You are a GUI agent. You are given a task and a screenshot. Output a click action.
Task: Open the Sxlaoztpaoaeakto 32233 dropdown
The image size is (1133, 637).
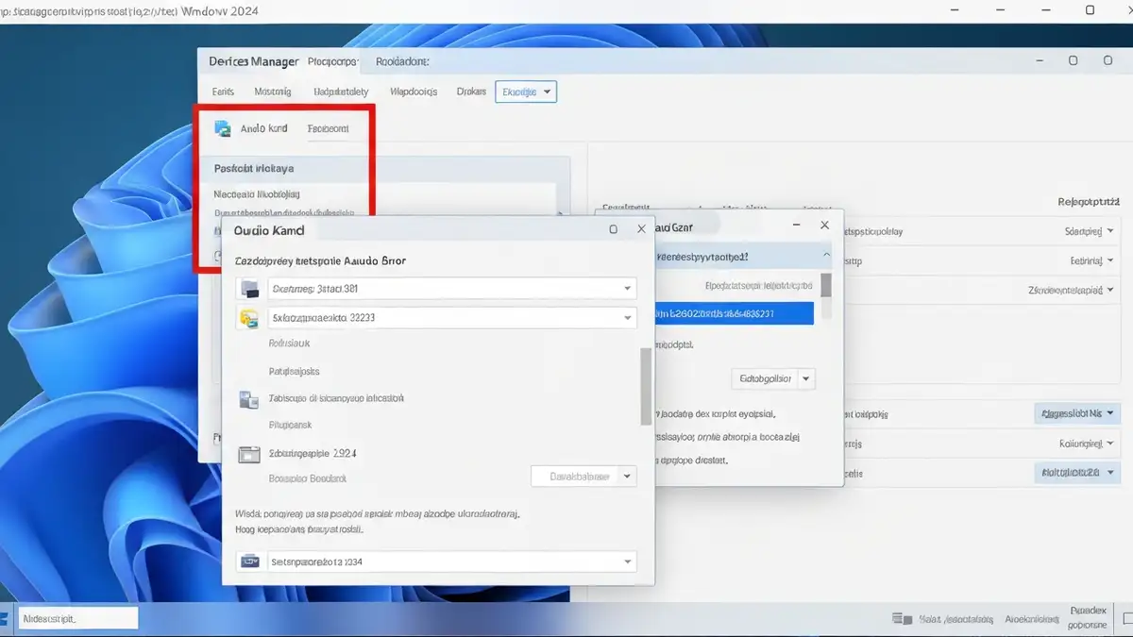coord(627,318)
